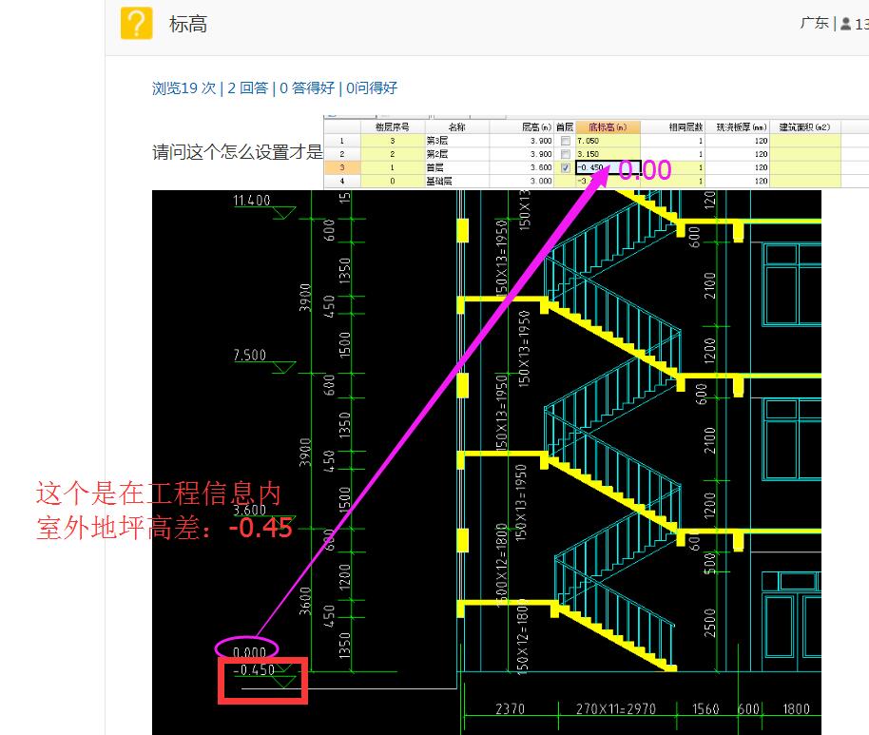Click the 相同层数 column header
The height and width of the screenshot is (735, 869).
(x=672, y=126)
